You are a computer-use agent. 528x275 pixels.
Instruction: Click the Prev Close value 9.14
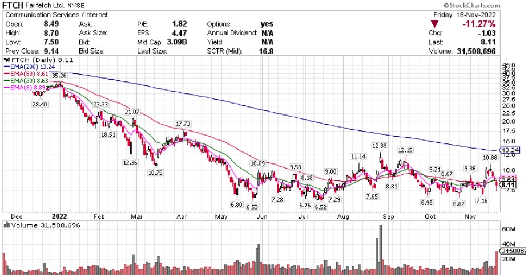click(51, 51)
